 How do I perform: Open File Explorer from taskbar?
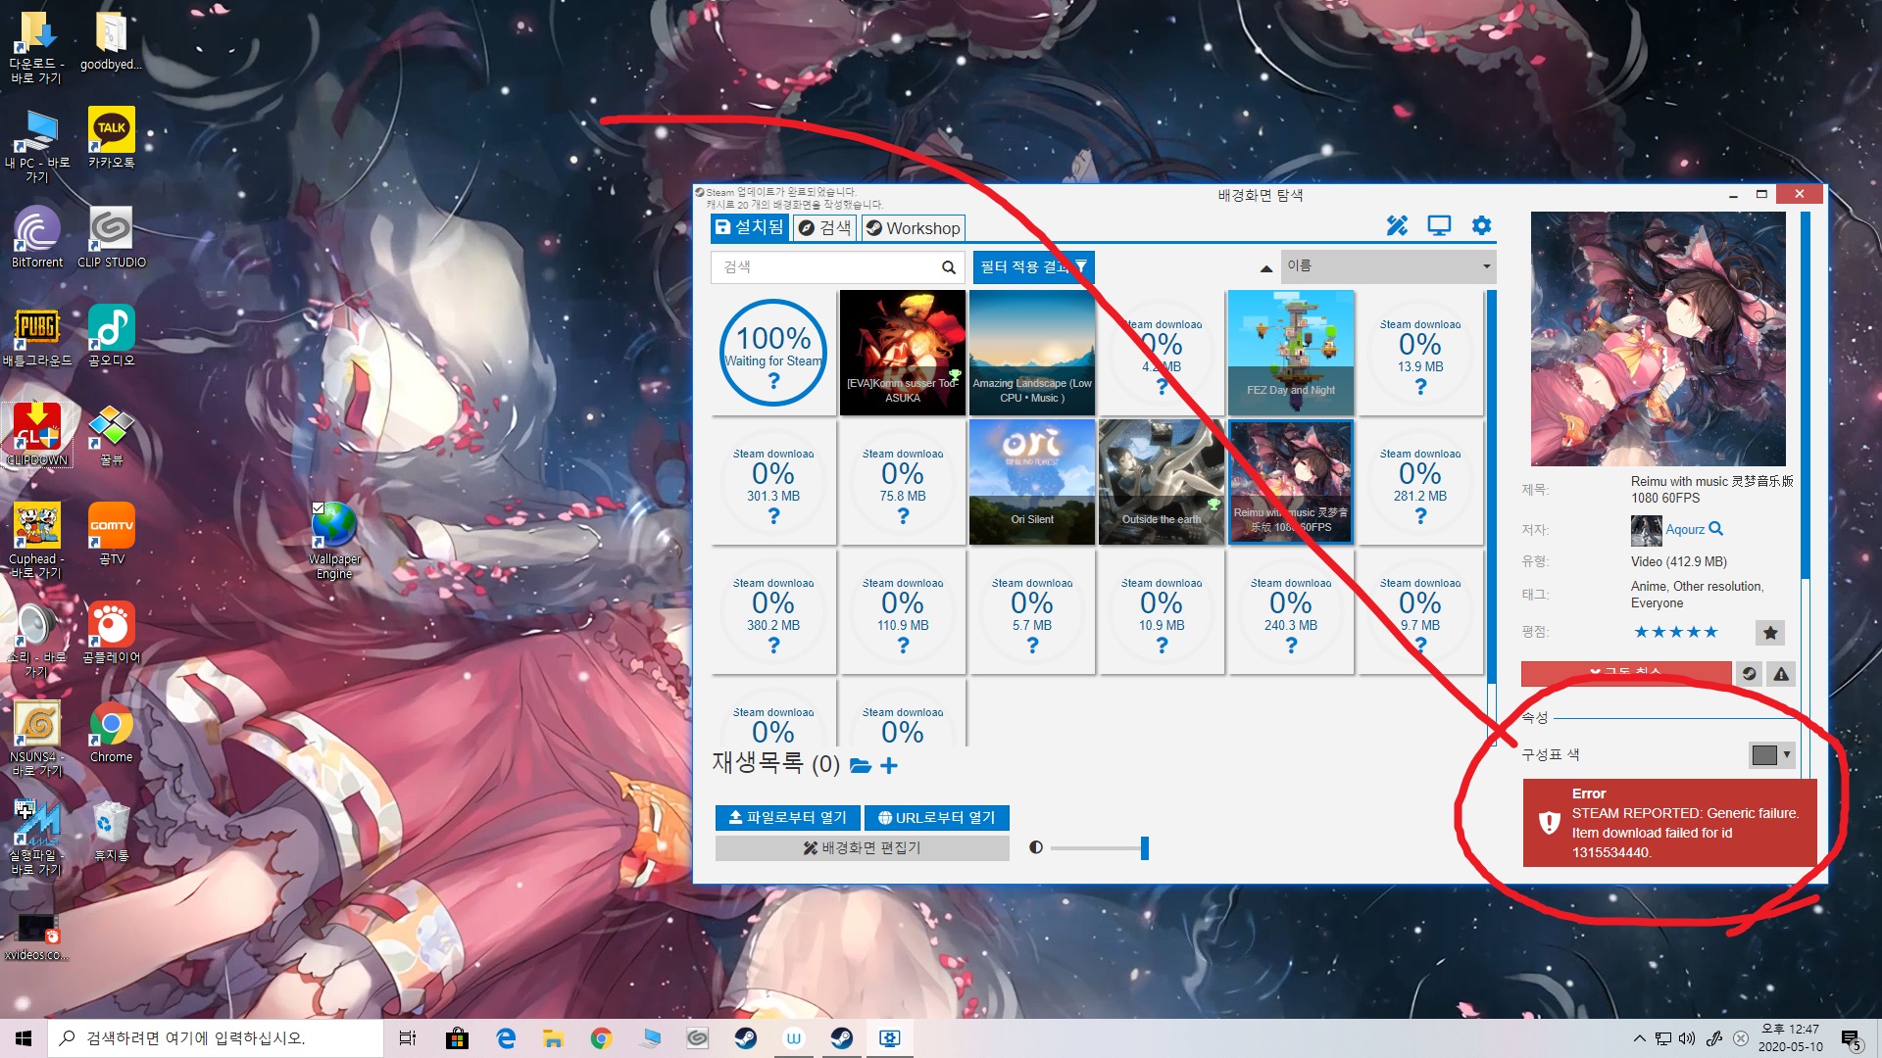pos(554,1038)
